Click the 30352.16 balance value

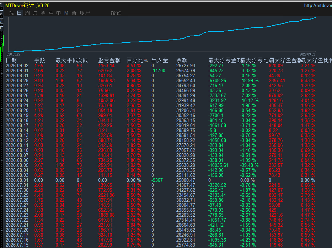[186, 116]
